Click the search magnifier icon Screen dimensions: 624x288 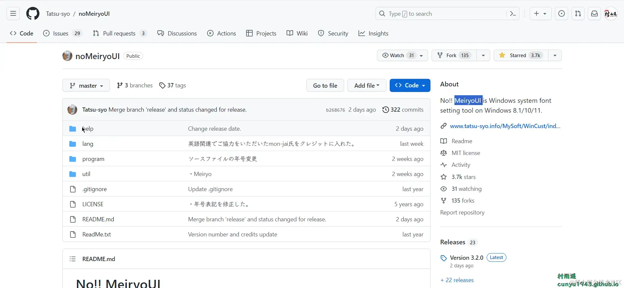coord(382,13)
